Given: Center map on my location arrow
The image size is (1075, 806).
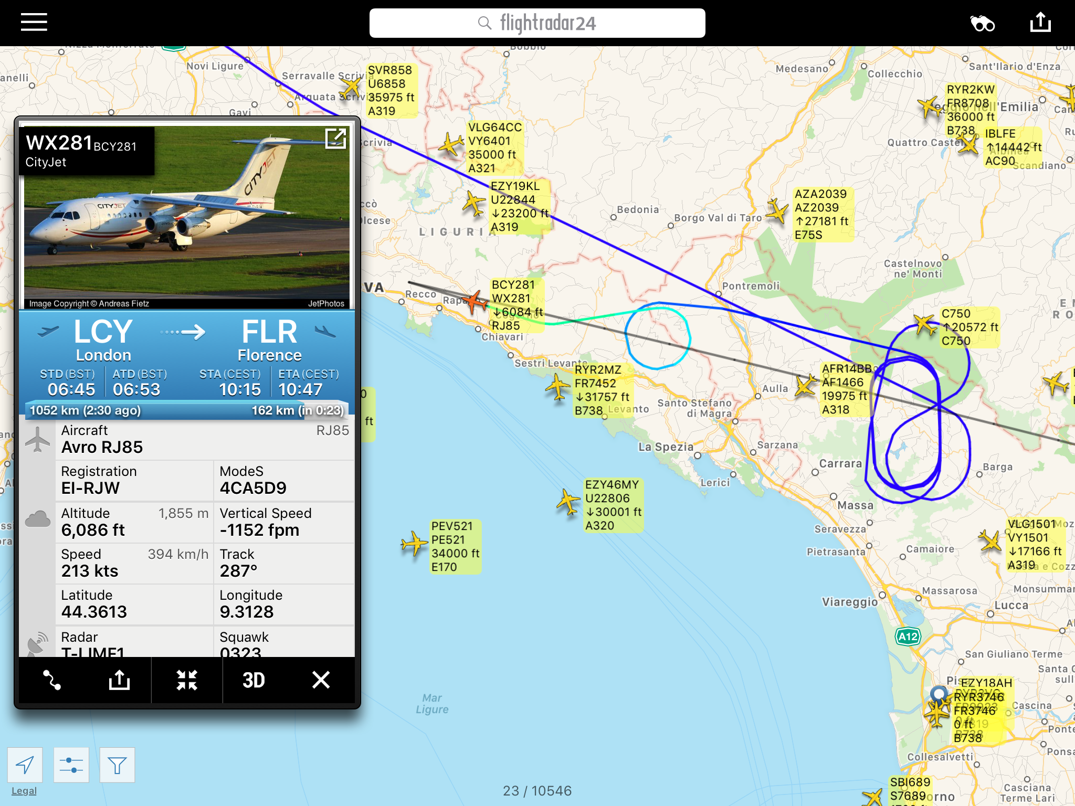Looking at the screenshot, I should (25, 765).
